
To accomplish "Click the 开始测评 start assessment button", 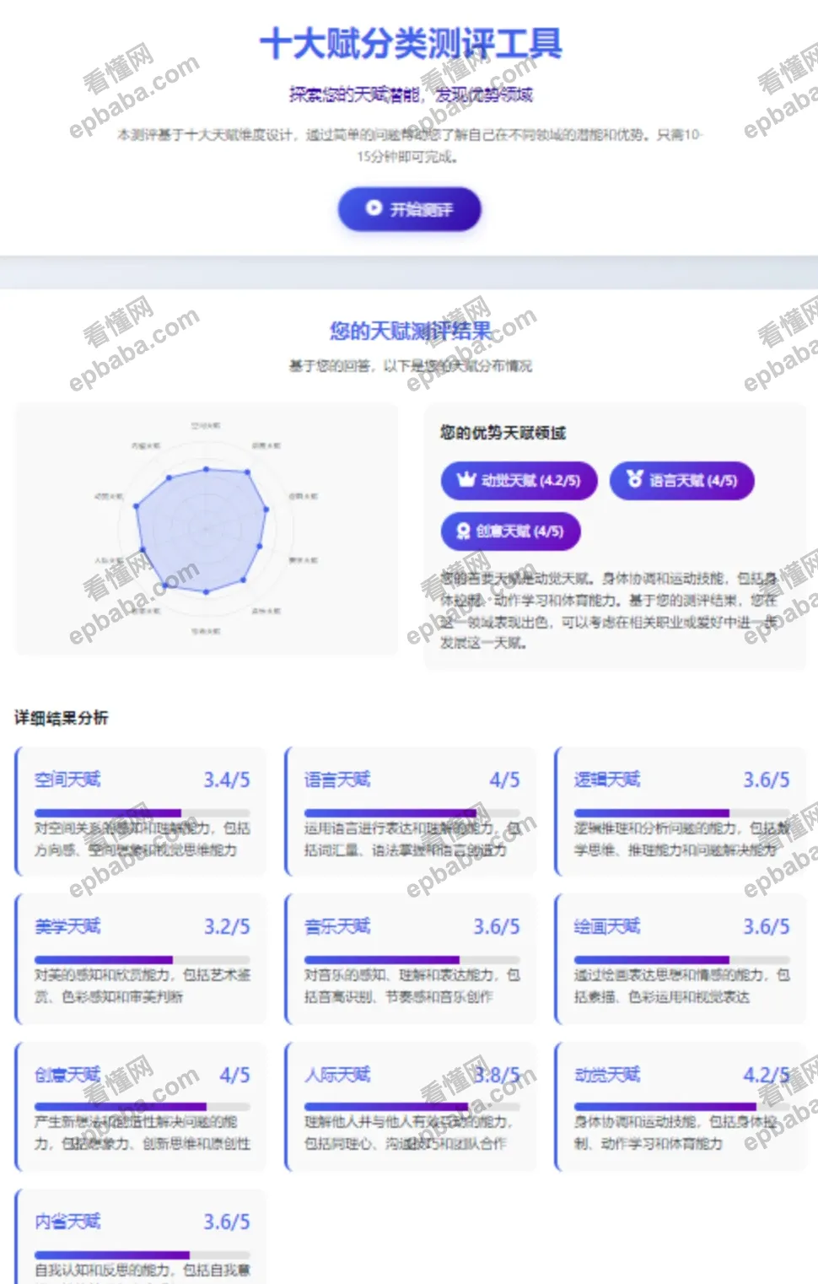I will [x=409, y=208].
